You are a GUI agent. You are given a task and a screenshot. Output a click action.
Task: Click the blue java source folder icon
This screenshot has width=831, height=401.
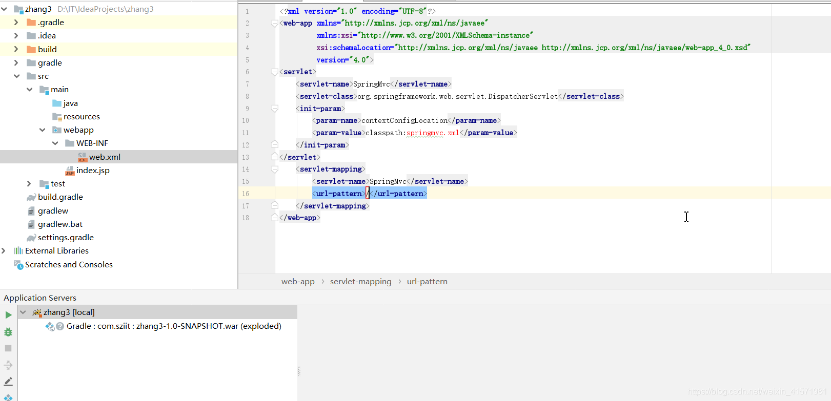point(57,103)
